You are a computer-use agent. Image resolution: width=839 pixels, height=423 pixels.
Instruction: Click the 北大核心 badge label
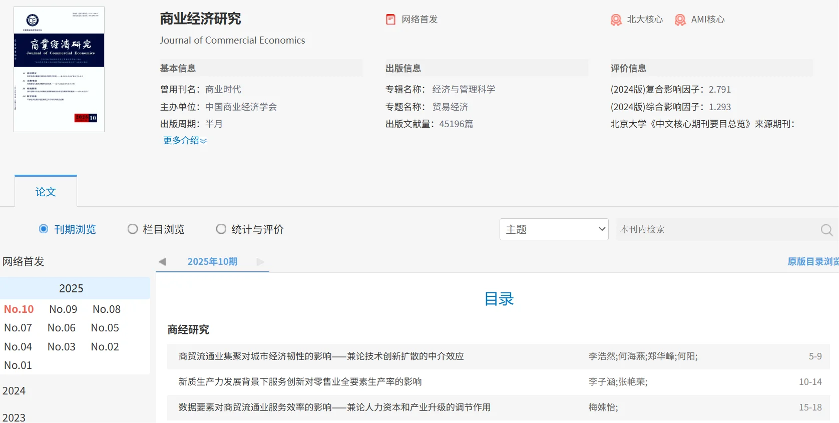(645, 20)
